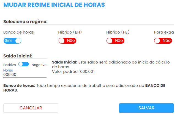Click the small Horas field label
This screenshot has height=116, width=175.
click(8, 70)
